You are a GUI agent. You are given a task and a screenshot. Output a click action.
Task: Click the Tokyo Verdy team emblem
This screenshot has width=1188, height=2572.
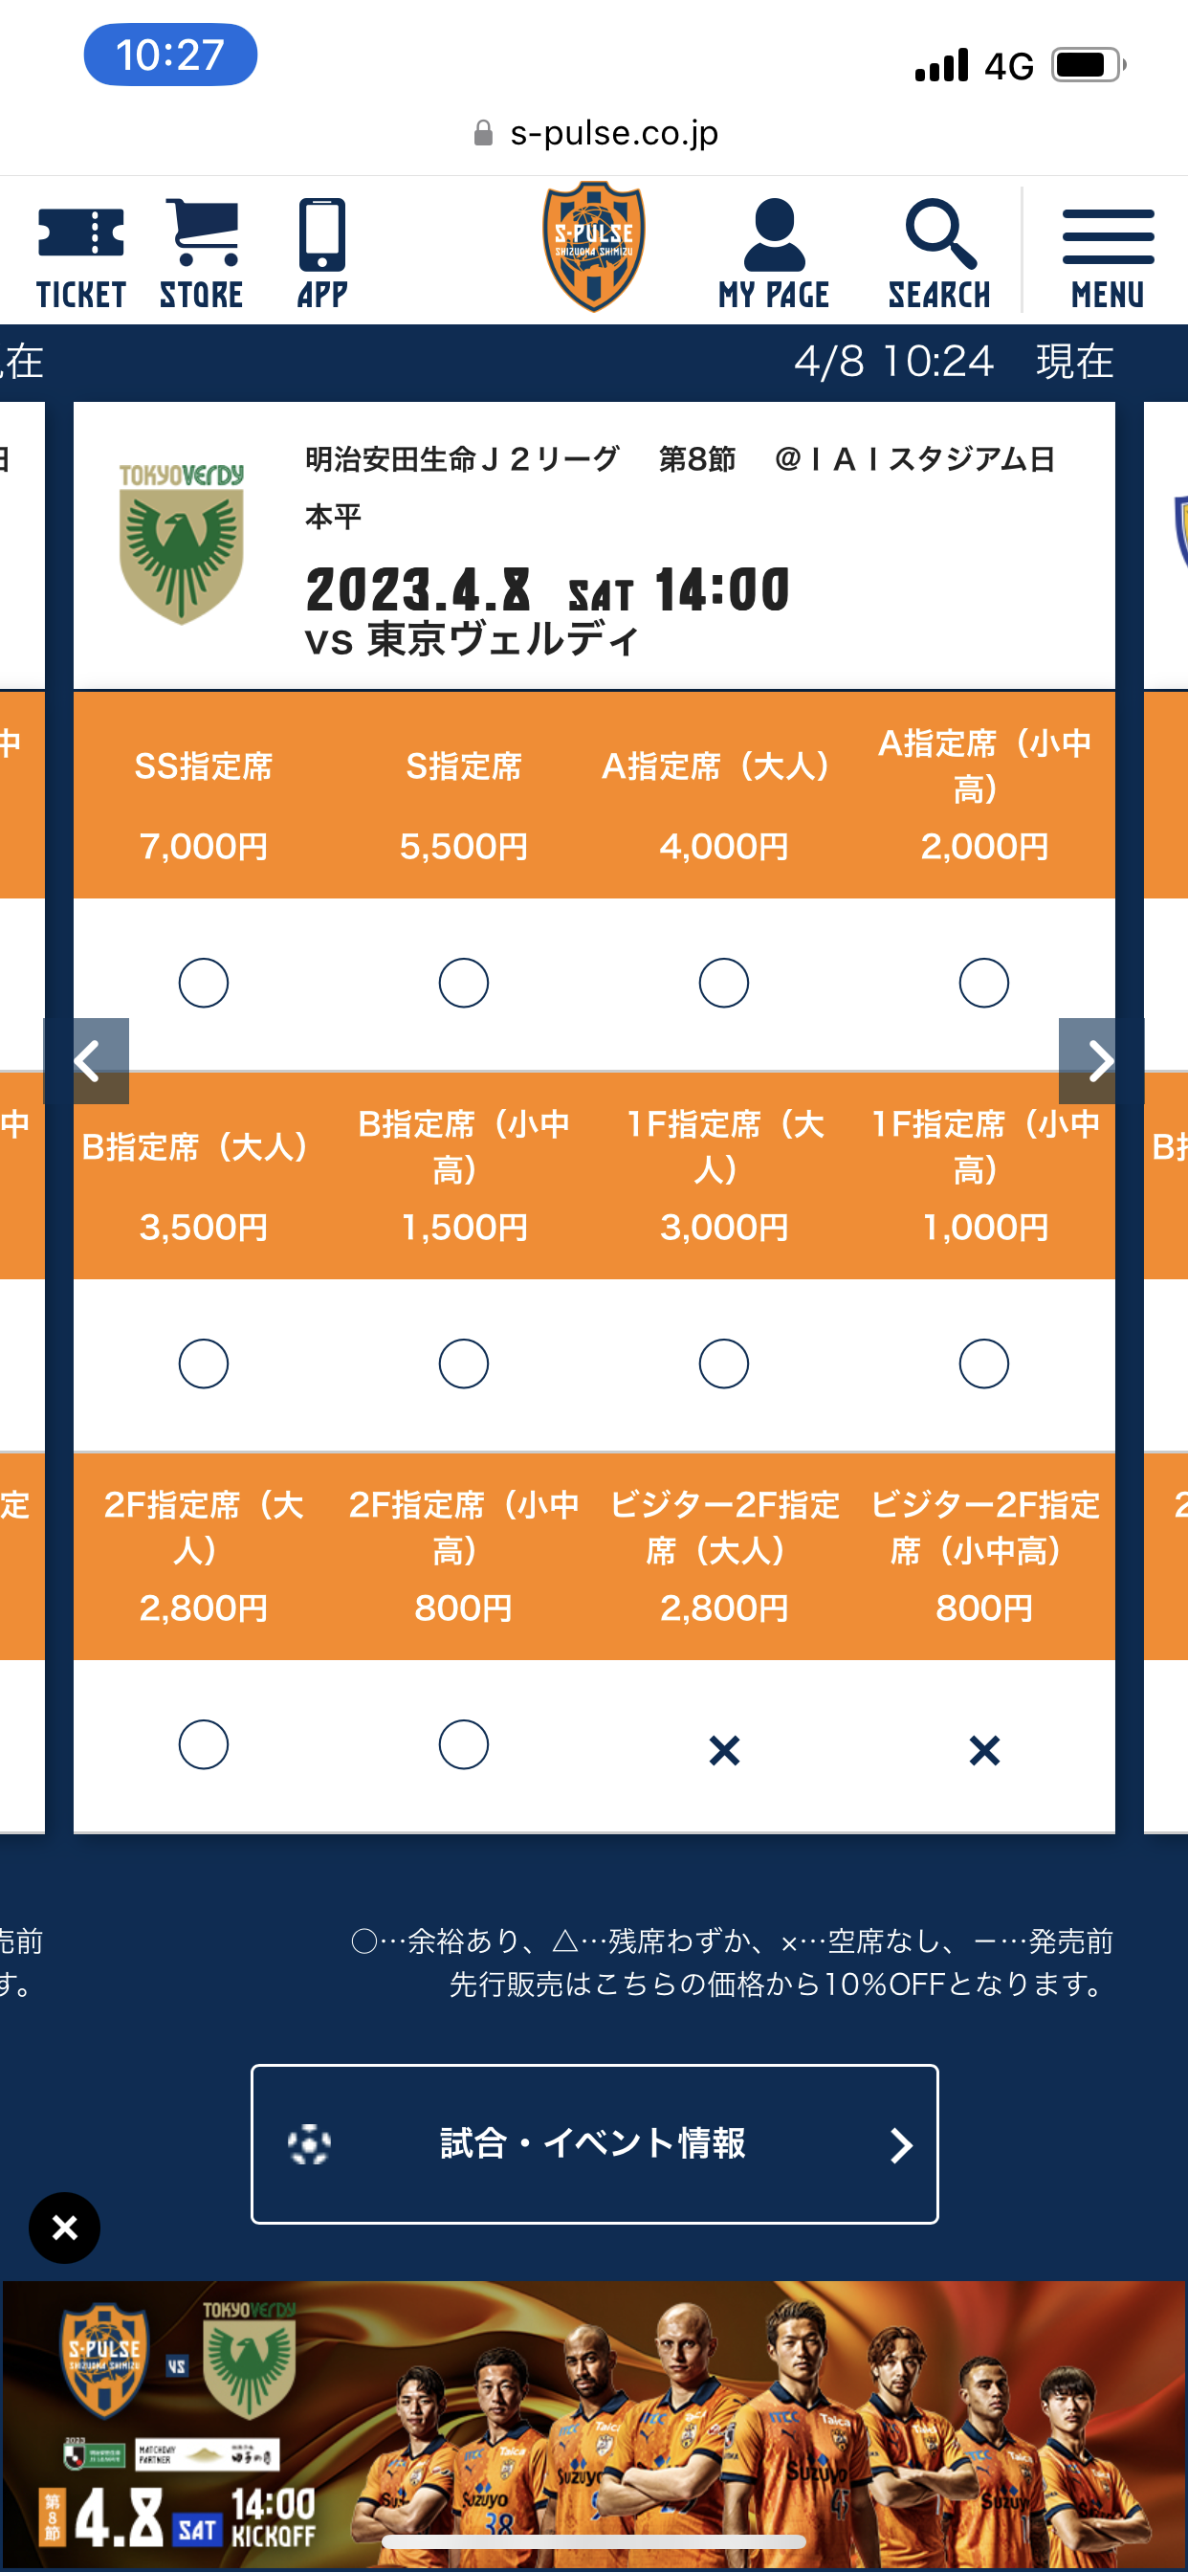point(182,544)
